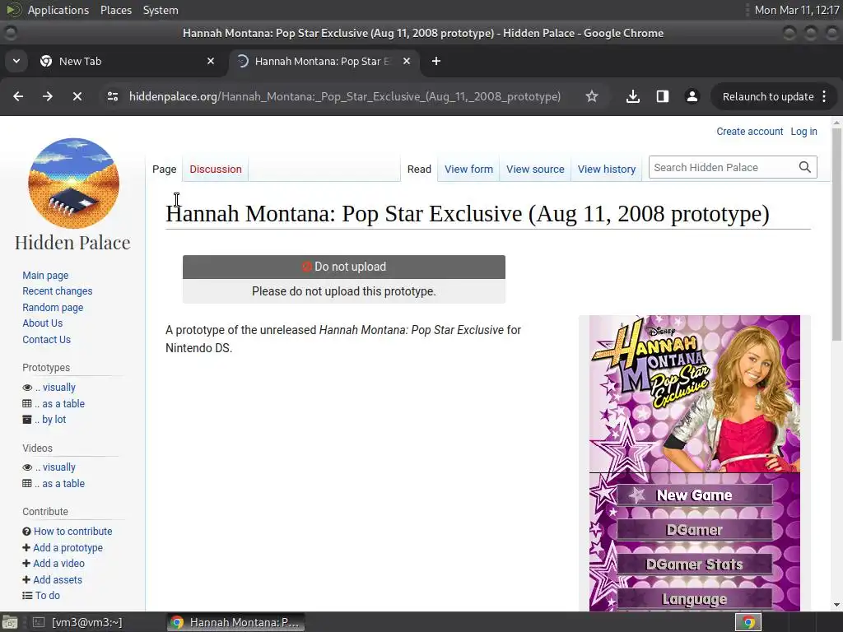
Task: Click question mark icon by How to contribute
Action: [x=27, y=532]
